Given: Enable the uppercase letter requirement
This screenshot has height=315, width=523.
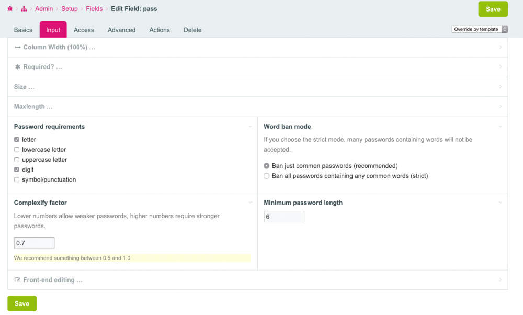Looking at the screenshot, I should tap(17, 160).
